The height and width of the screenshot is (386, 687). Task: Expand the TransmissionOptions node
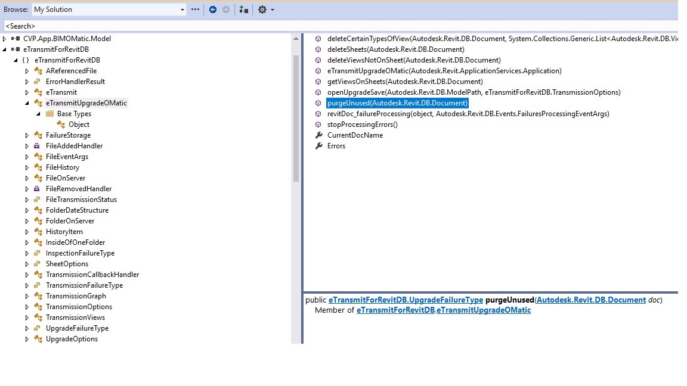26,307
